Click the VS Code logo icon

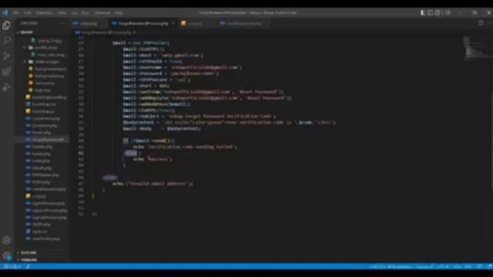click(5, 12)
